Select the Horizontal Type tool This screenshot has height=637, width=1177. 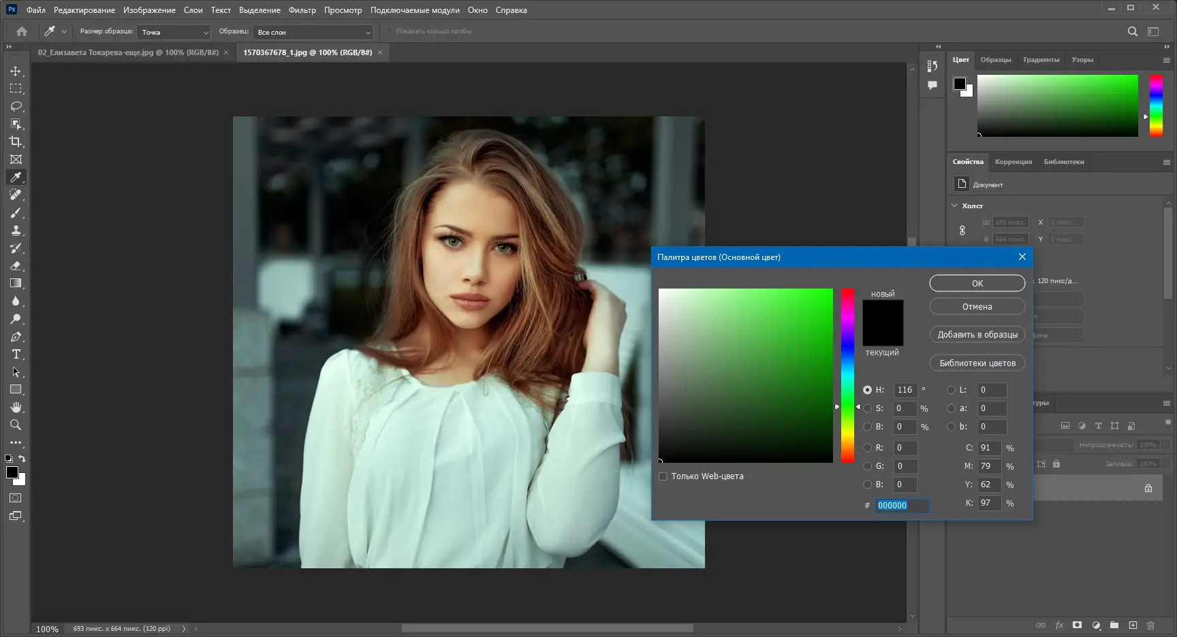pos(16,355)
